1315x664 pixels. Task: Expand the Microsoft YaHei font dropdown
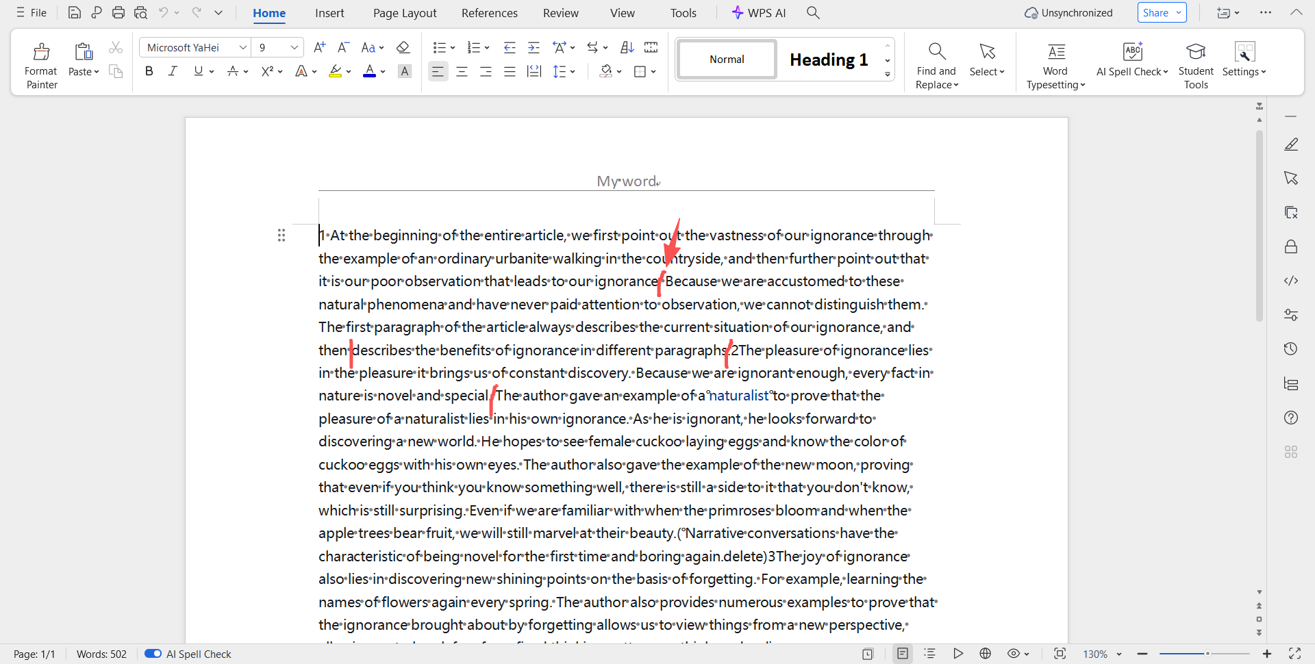pos(242,47)
